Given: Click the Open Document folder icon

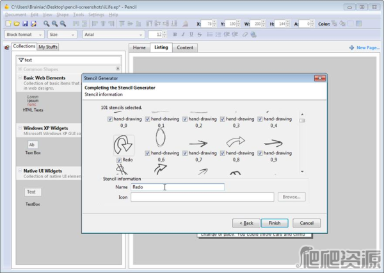Looking at the screenshot, I should [16, 24].
